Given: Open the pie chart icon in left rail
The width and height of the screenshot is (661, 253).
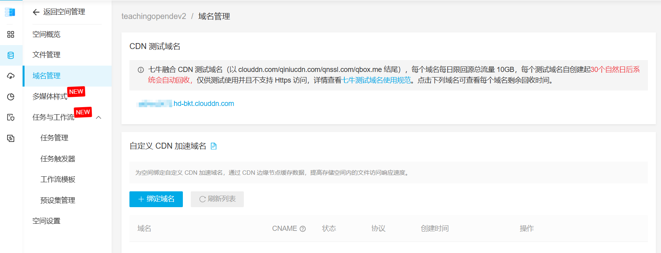Looking at the screenshot, I should pyautogui.click(x=11, y=97).
